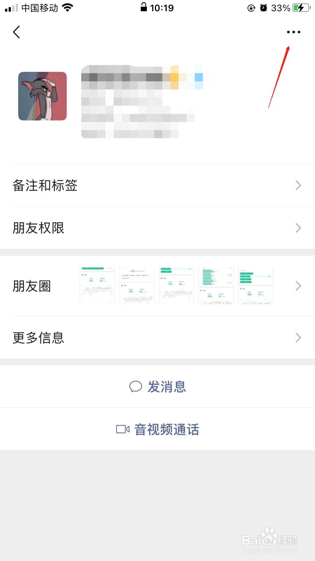This screenshot has height=561, width=315.
Task: Tap the Tom cat profile avatar
Action: [42, 96]
